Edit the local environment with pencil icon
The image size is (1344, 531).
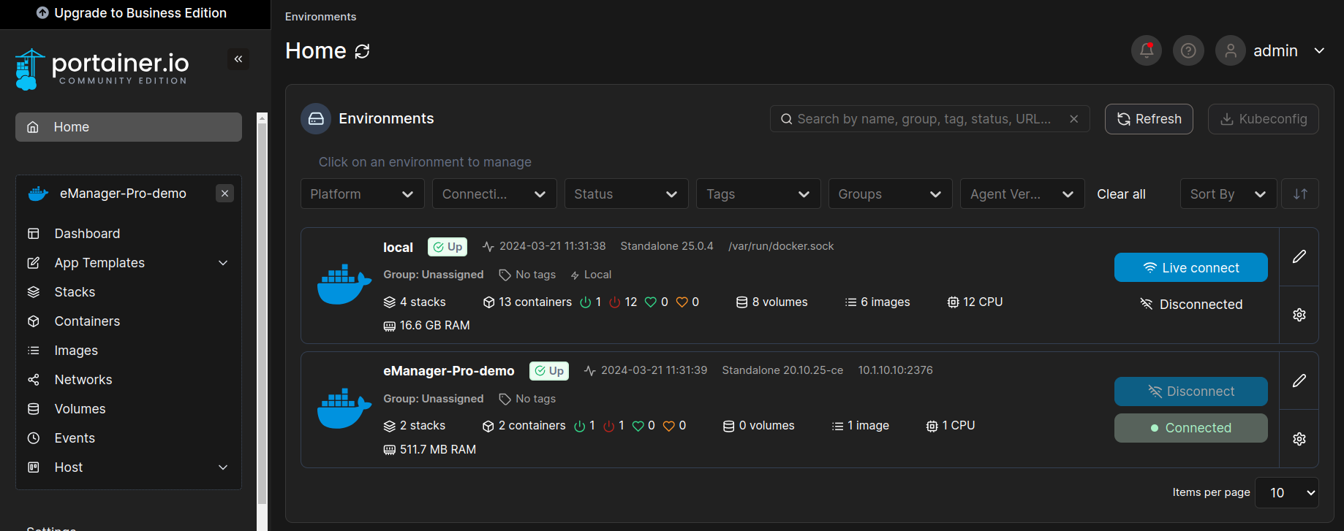click(1299, 256)
